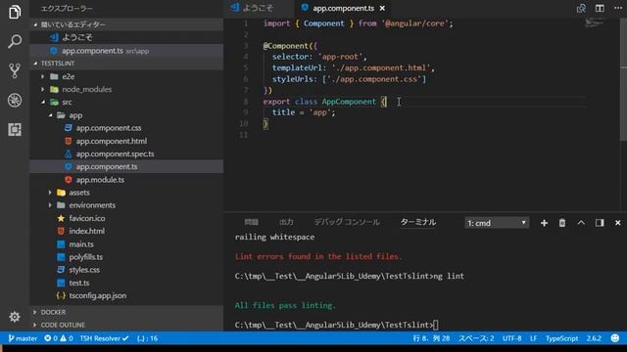
Task: Click the terminal command prompt line
Action: (x=337, y=325)
